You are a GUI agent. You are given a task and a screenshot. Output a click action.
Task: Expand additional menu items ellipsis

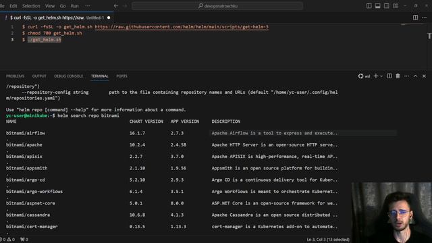pos(88,6)
